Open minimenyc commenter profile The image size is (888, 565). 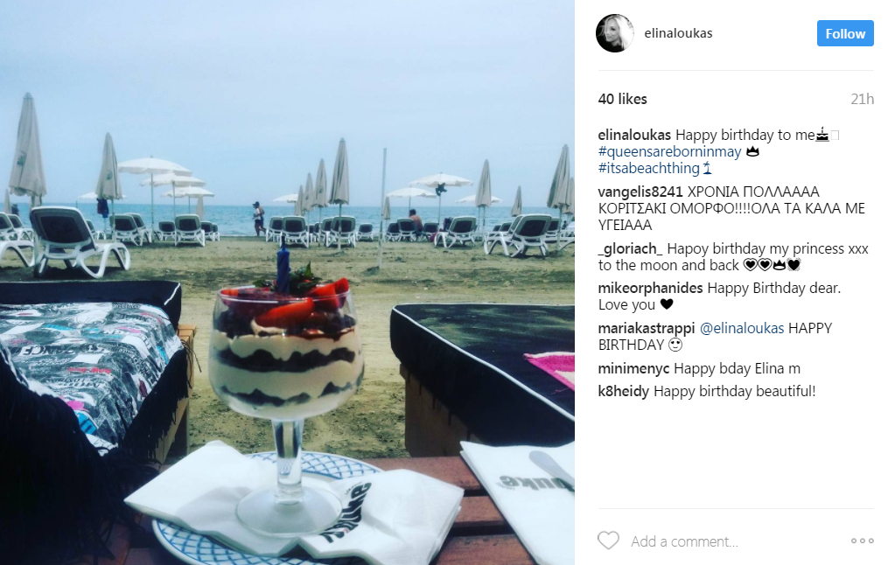point(633,368)
